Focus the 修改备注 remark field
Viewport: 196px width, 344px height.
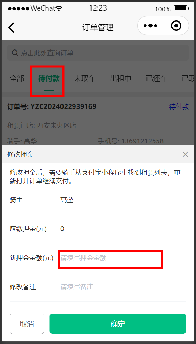pyautogui.click(x=123, y=287)
